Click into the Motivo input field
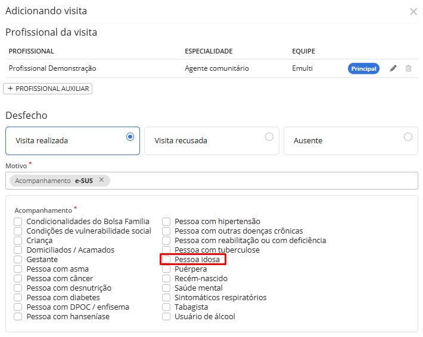Screen dimensions: 423x337 coord(211,181)
